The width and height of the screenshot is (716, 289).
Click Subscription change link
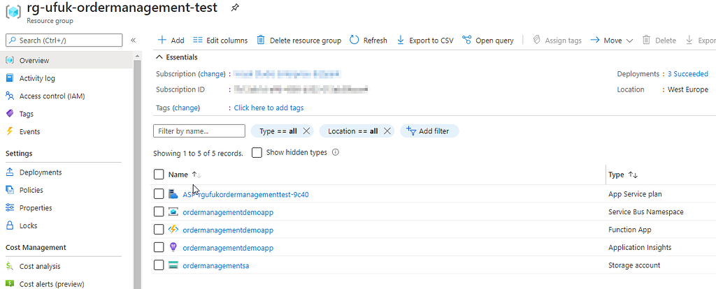(x=212, y=74)
